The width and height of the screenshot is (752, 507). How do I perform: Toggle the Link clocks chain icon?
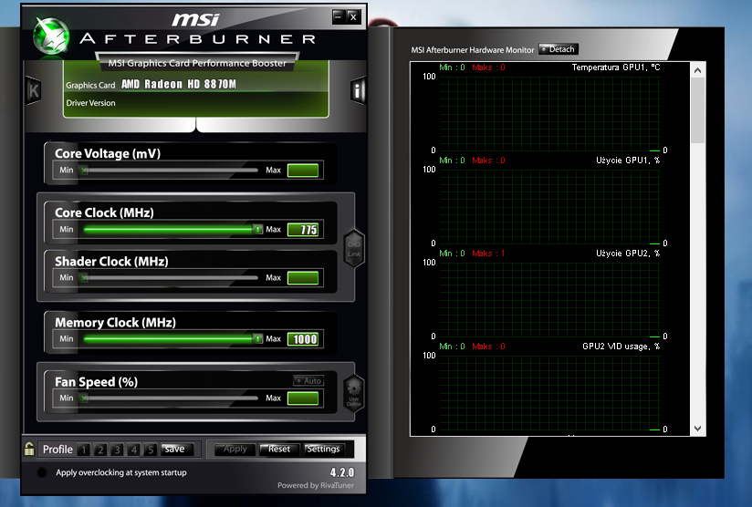(x=354, y=248)
